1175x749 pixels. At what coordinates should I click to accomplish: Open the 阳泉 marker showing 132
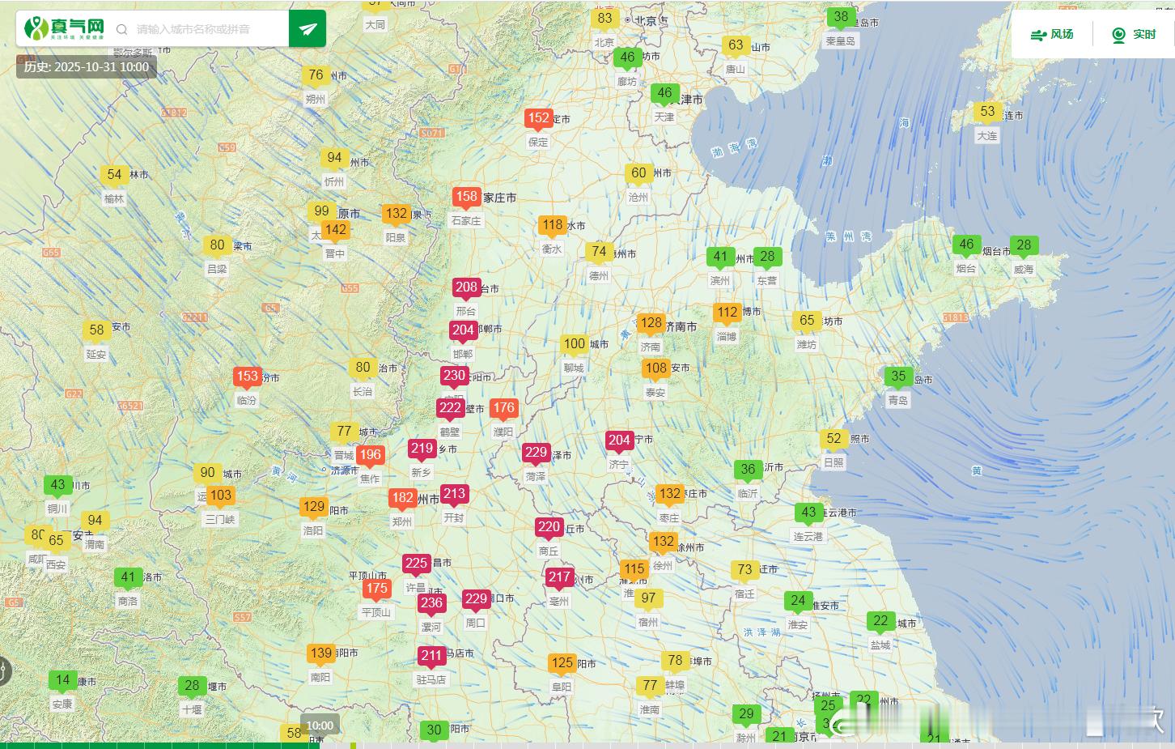point(396,215)
